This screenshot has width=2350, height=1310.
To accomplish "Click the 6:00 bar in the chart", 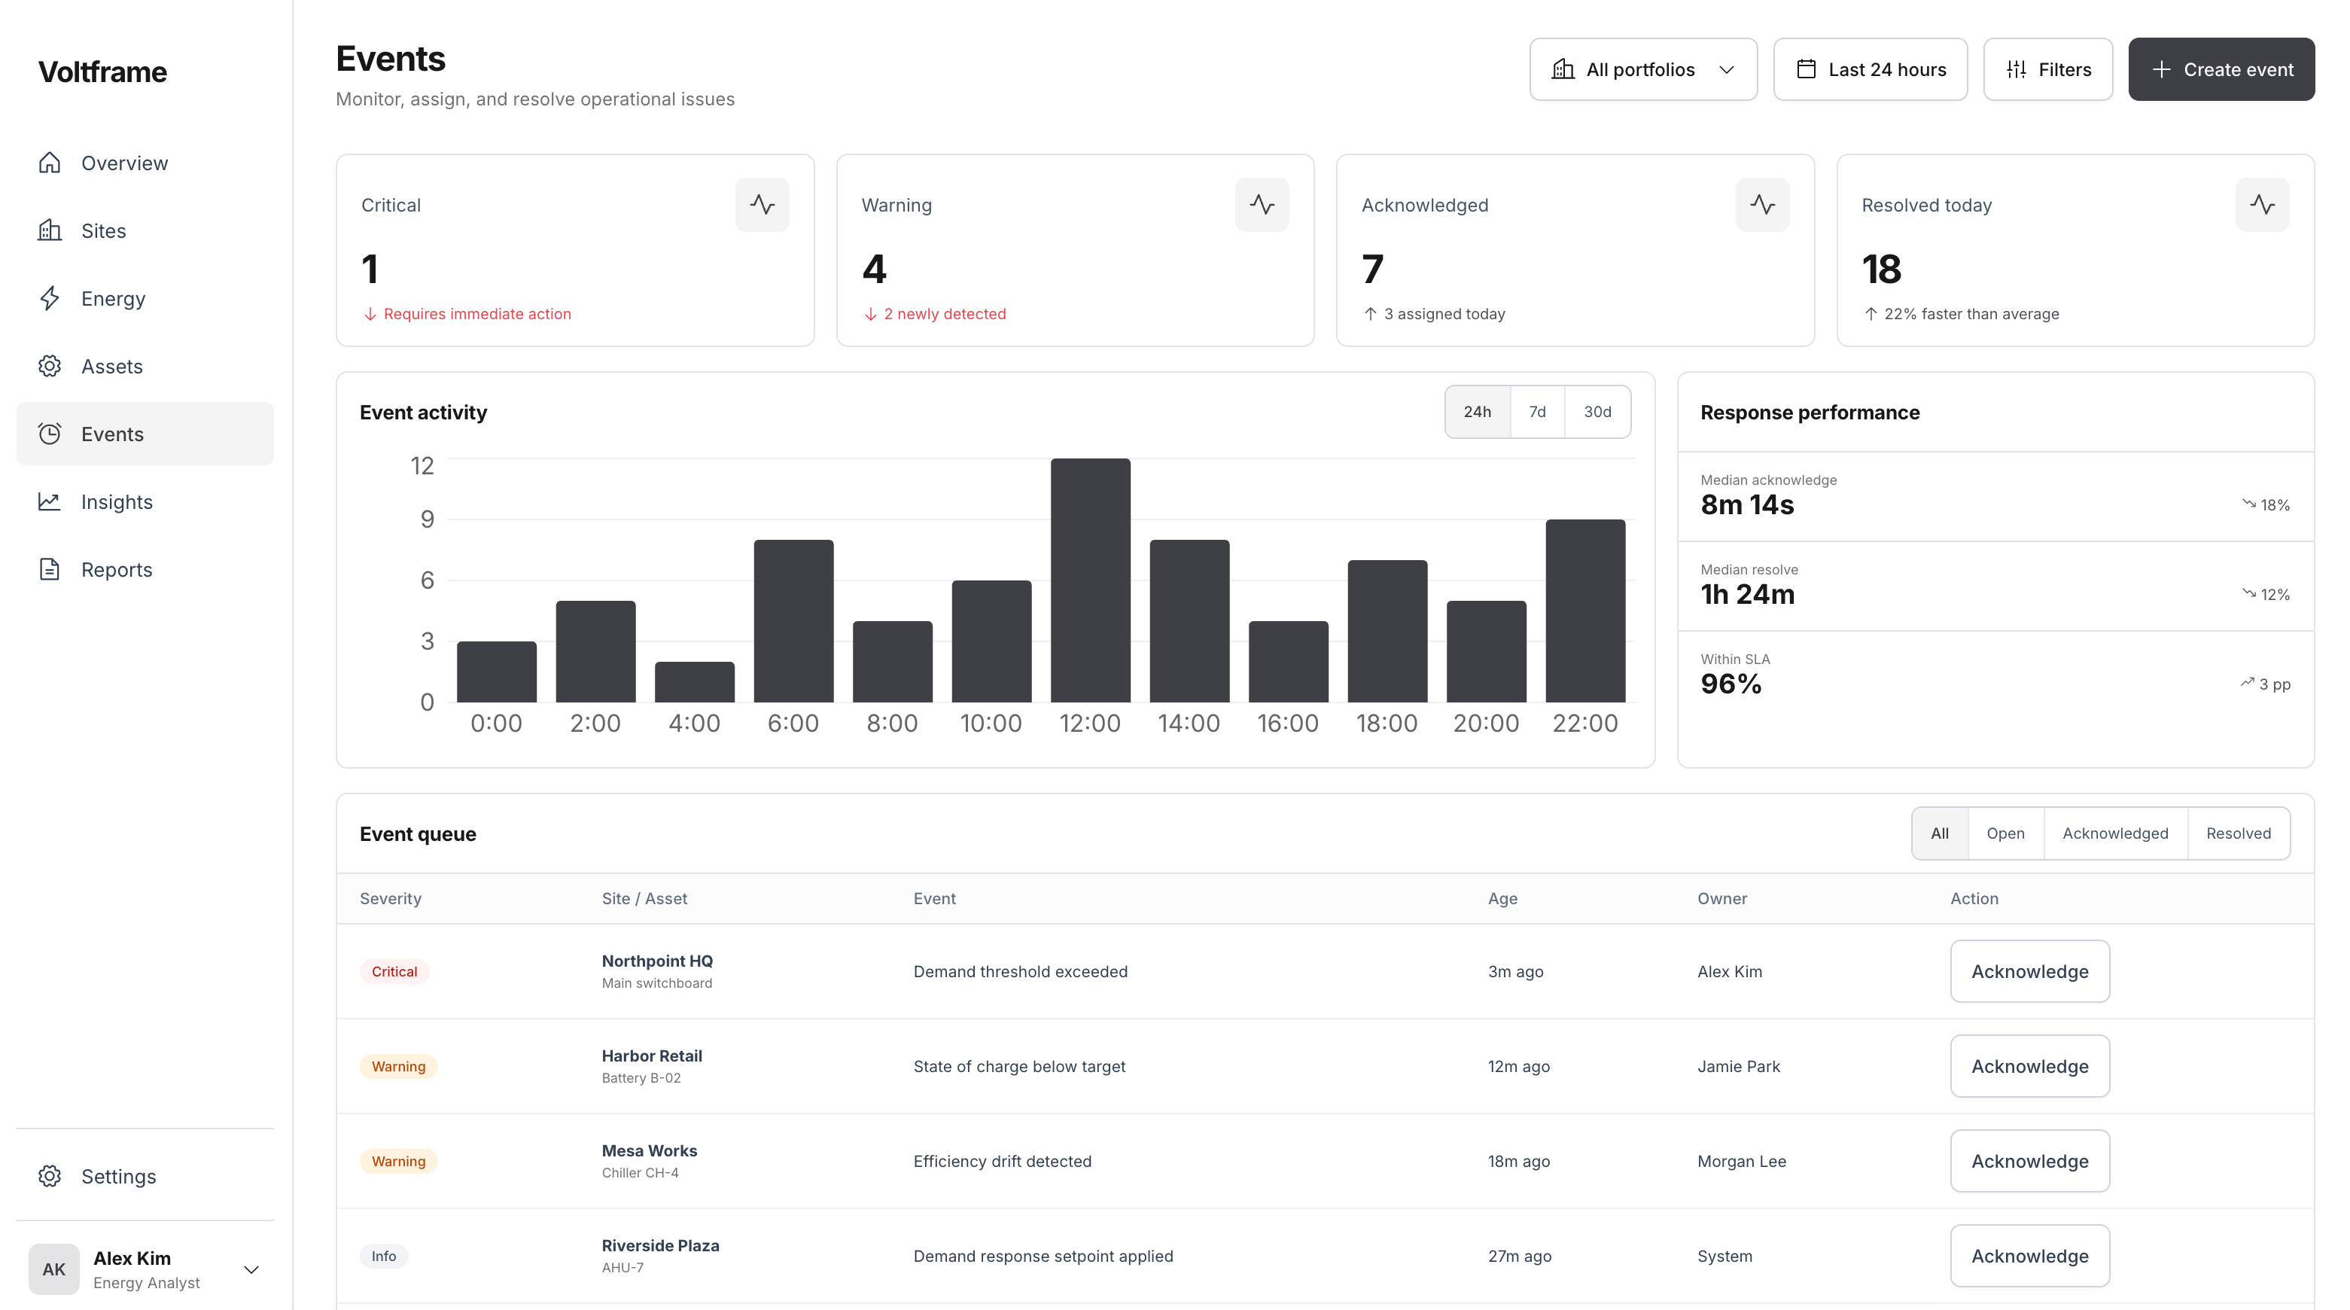I will pos(793,621).
